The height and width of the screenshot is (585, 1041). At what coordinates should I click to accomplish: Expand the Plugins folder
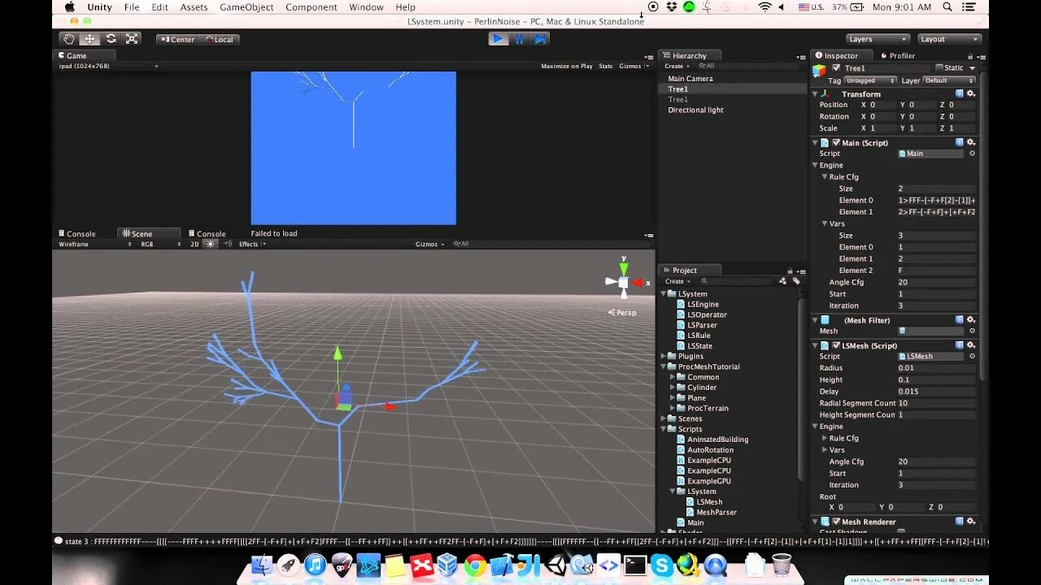coord(664,356)
